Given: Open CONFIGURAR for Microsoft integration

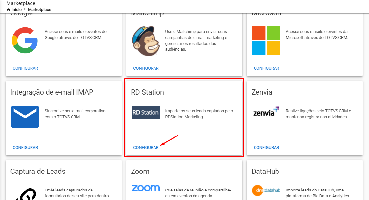Looking at the screenshot, I should coord(266,68).
